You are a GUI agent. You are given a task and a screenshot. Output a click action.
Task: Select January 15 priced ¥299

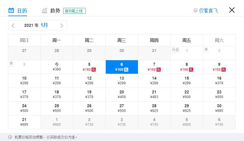187,81
